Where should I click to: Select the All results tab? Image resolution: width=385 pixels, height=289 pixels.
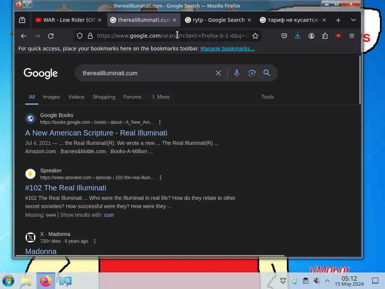click(32, 97)
